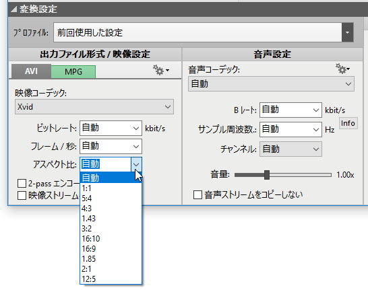Select 16:10 aspect ratio
The height and width of the screenshot is (290, 368).
click(x=111, y=238)
